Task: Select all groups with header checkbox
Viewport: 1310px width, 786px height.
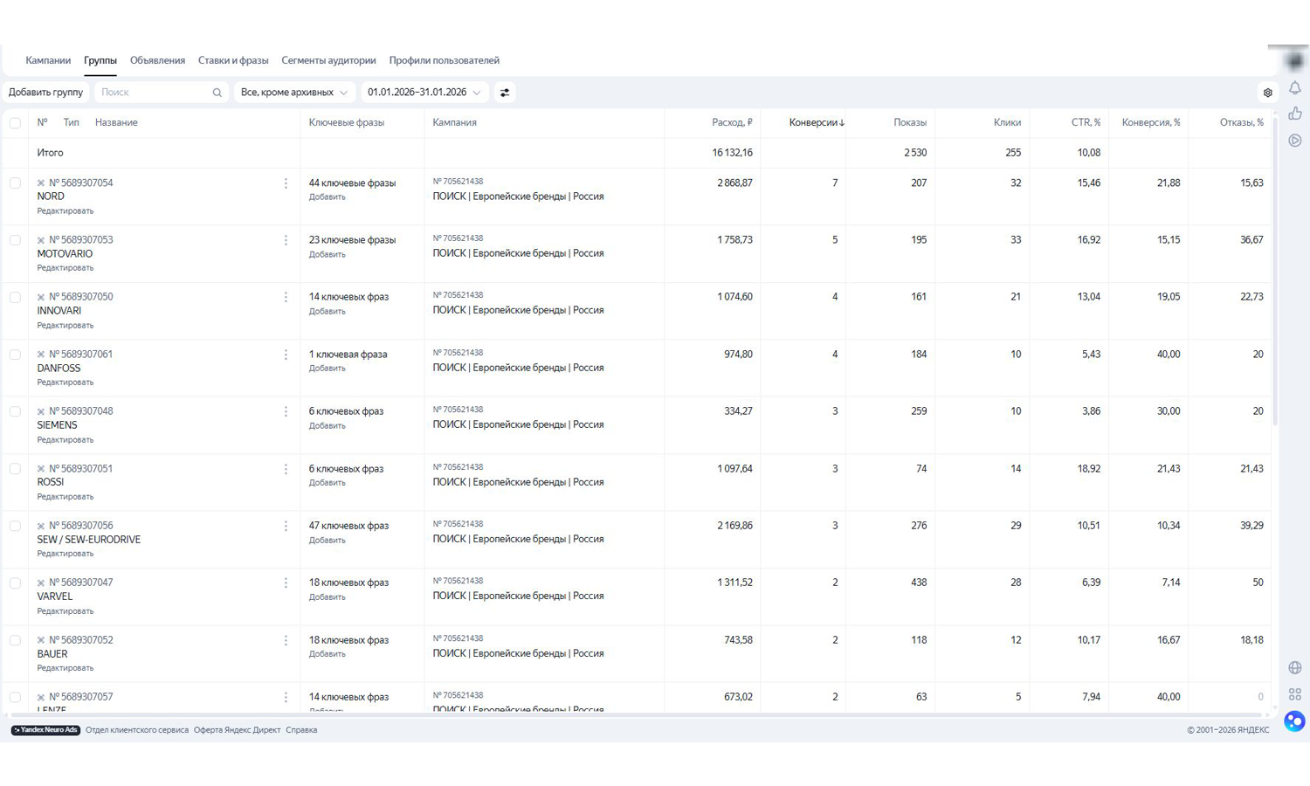Action: [15, 123]
